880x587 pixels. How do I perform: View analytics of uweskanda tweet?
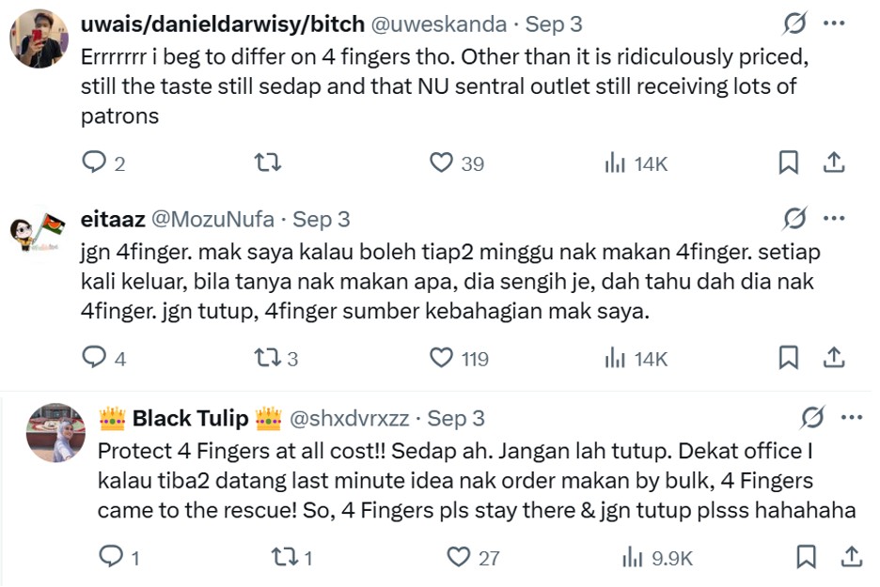[615, 163]
